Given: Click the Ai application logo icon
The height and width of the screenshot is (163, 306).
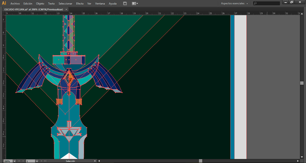Looking at the screenshot, I should coord(4,3).
